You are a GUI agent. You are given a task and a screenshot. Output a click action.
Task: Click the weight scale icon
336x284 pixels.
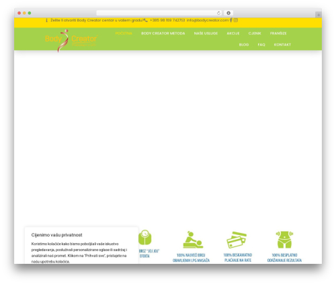[145, 237]
